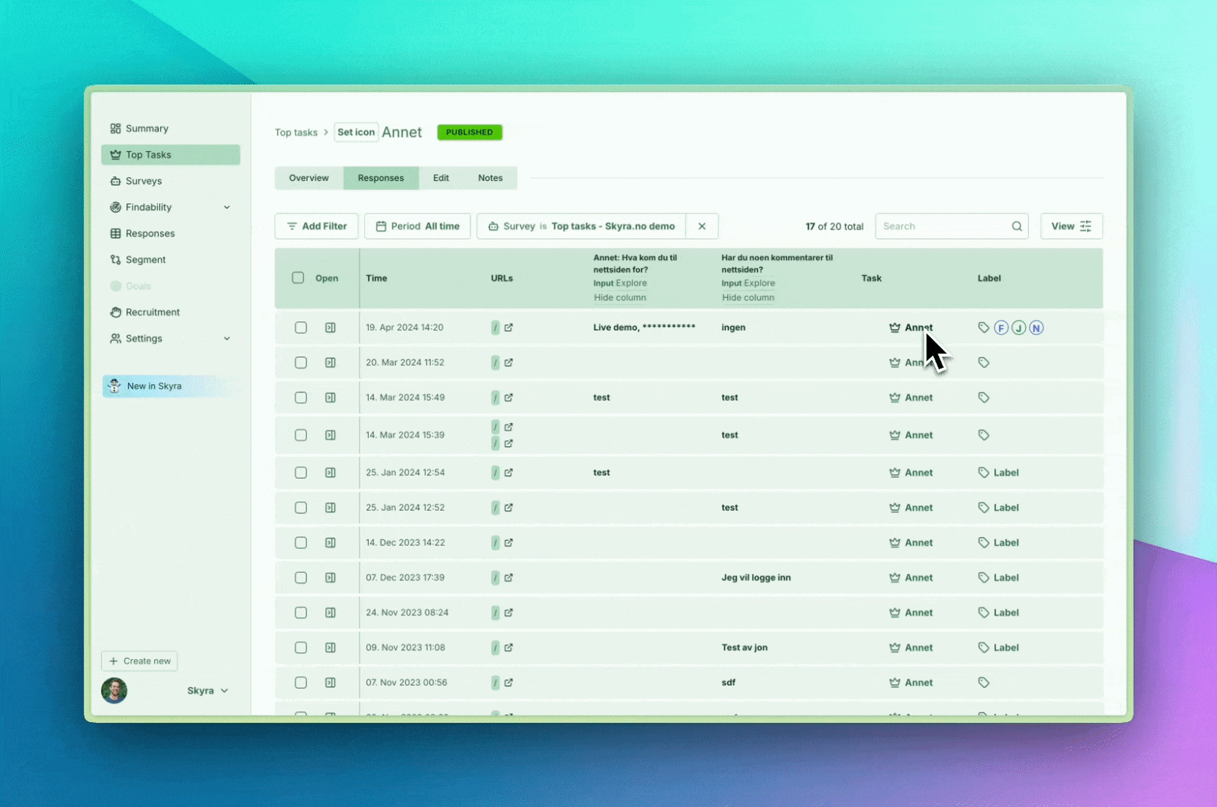Viewport: 1217px width, 807px height.
Task: Go to Top tasks breadcrumb link
Action: coord(296,132)
